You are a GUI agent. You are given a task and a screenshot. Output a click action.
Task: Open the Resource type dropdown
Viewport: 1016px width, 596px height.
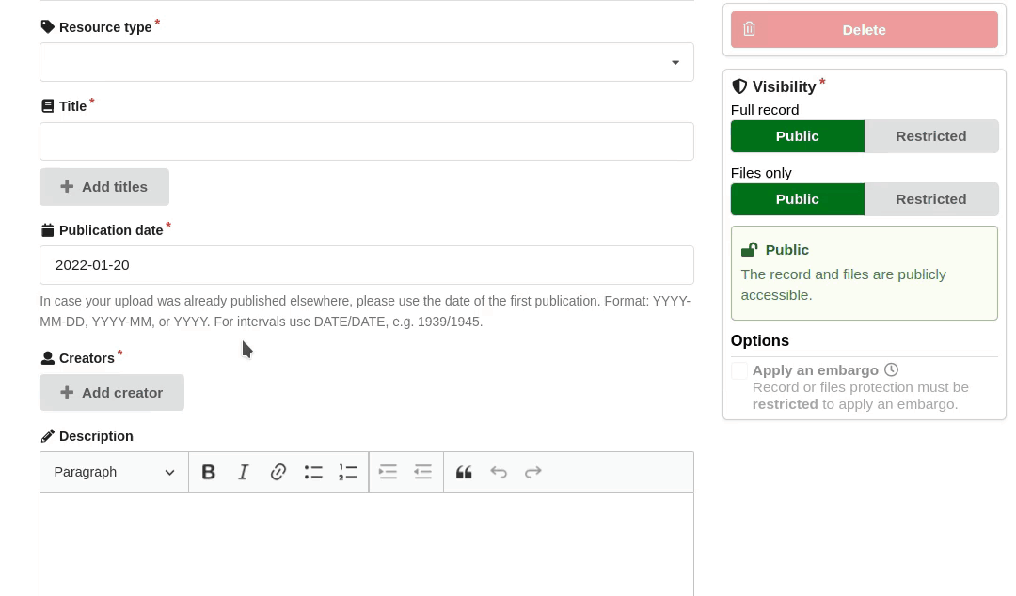[x=367, y=62]
